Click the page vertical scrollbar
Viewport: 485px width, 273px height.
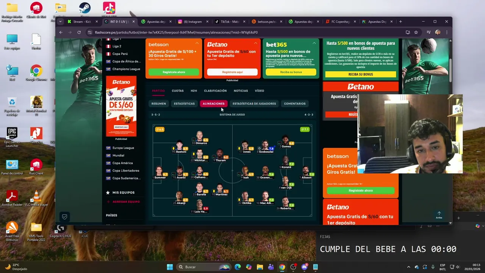451,71
